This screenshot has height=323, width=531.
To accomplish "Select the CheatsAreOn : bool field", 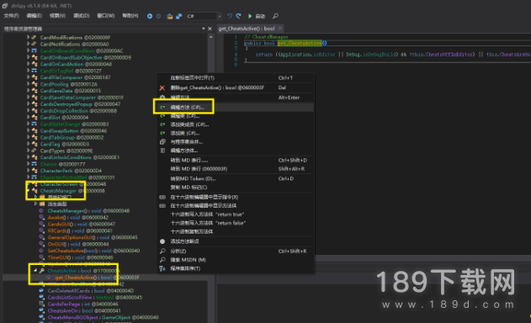I will pos(84,311).
